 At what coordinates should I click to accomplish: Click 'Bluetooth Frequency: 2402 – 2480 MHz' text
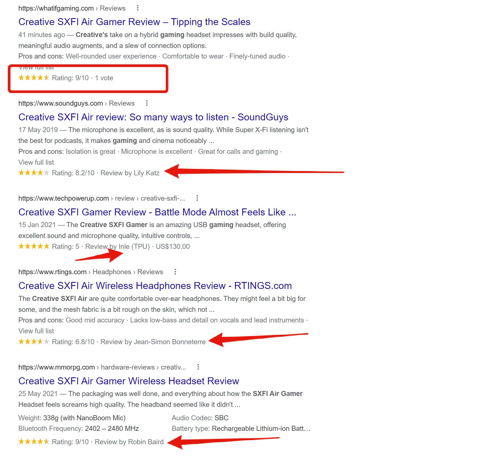pyautogui.click(x=79, y=429)
